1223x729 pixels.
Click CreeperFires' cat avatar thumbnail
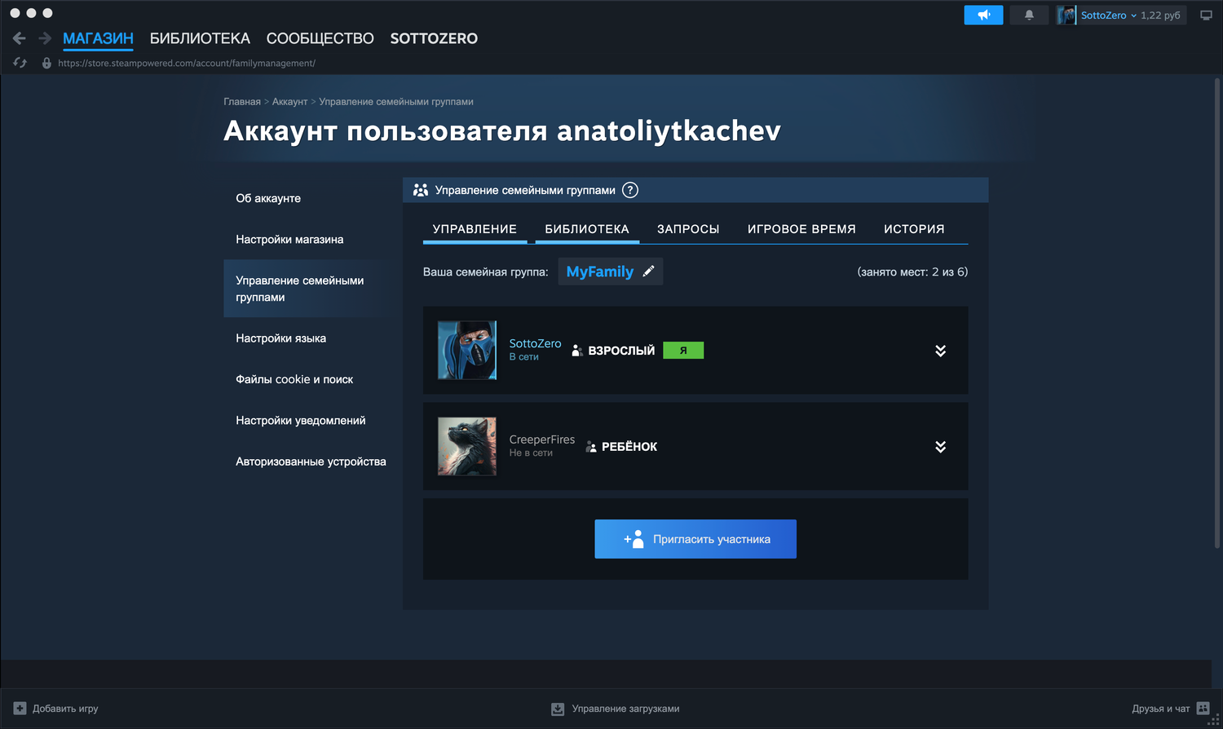tap(467, 447)
